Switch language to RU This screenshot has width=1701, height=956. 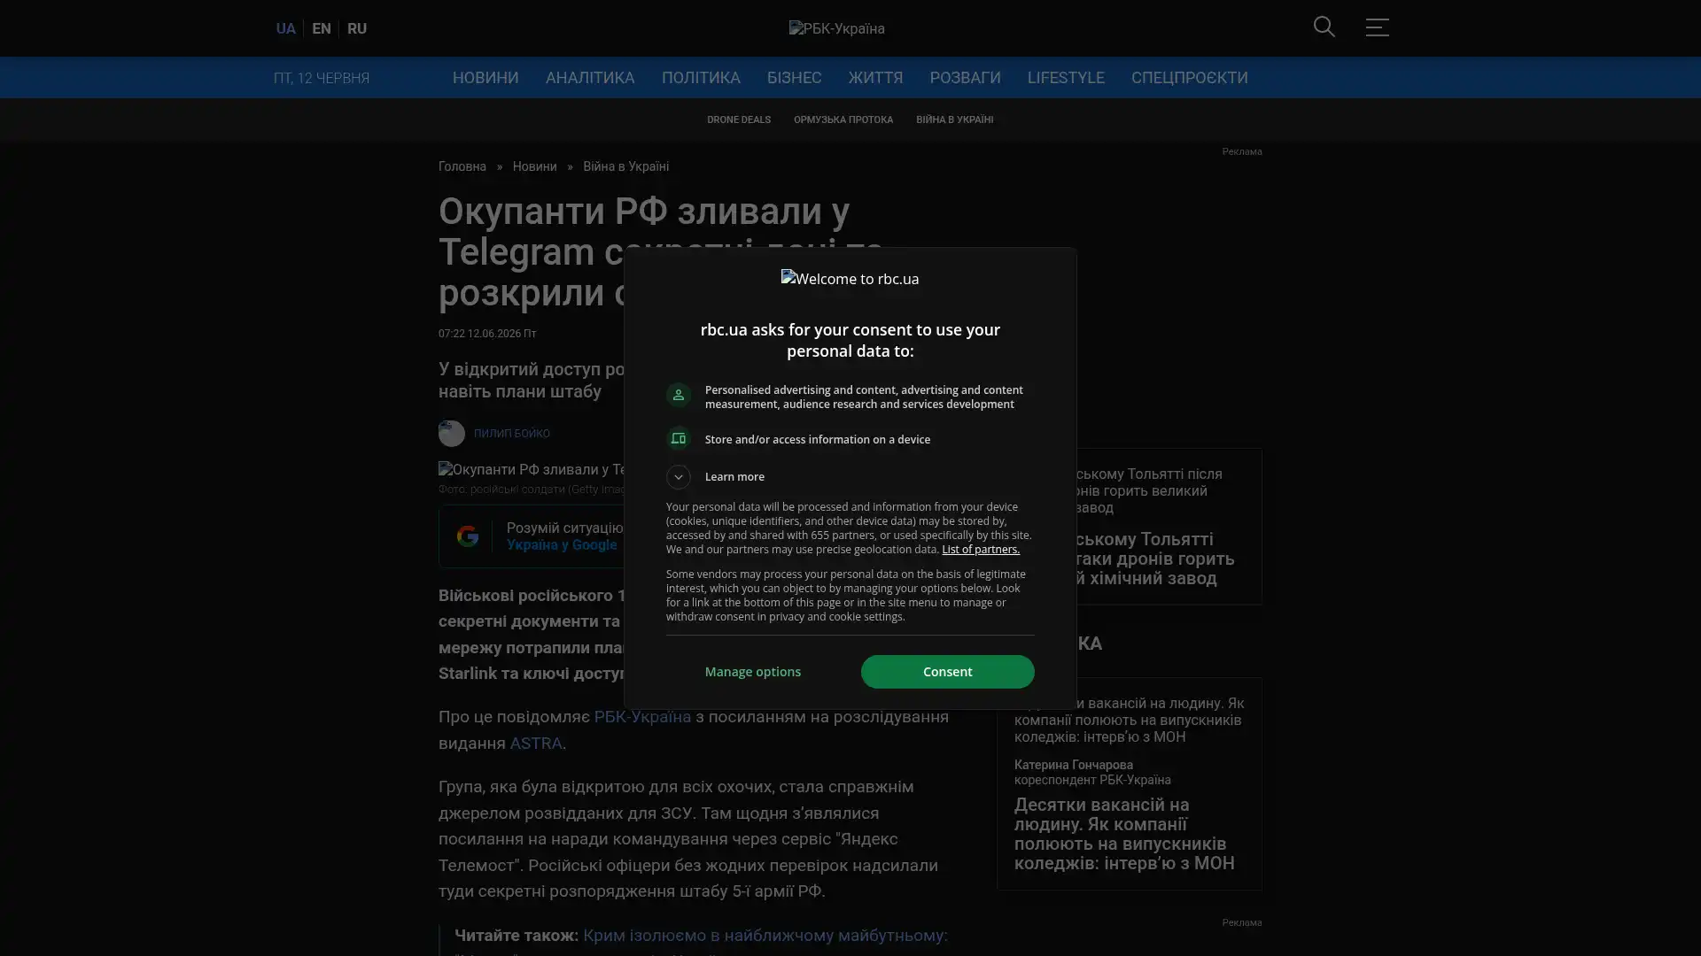[356, 28]
